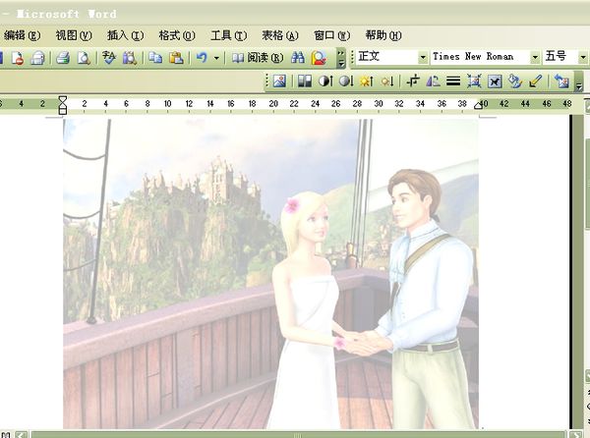The image size is (590, 438).
Task: Open the 视图(V) menu
Action: (x=74, y=35)
